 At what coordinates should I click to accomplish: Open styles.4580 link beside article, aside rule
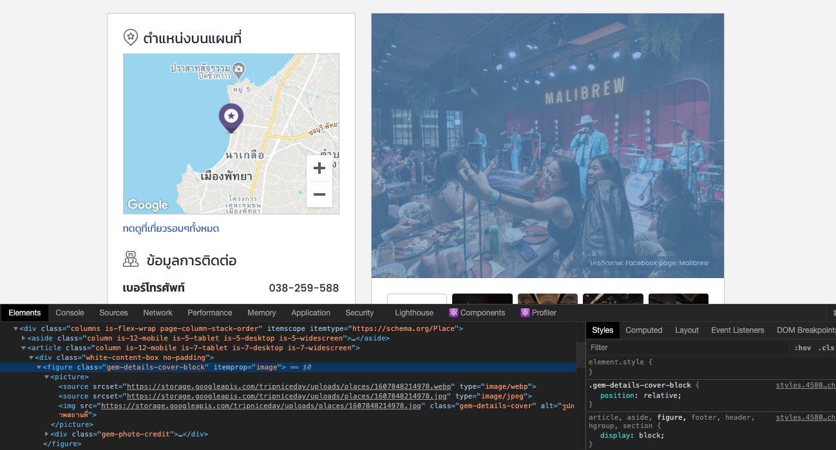(805, 417)
